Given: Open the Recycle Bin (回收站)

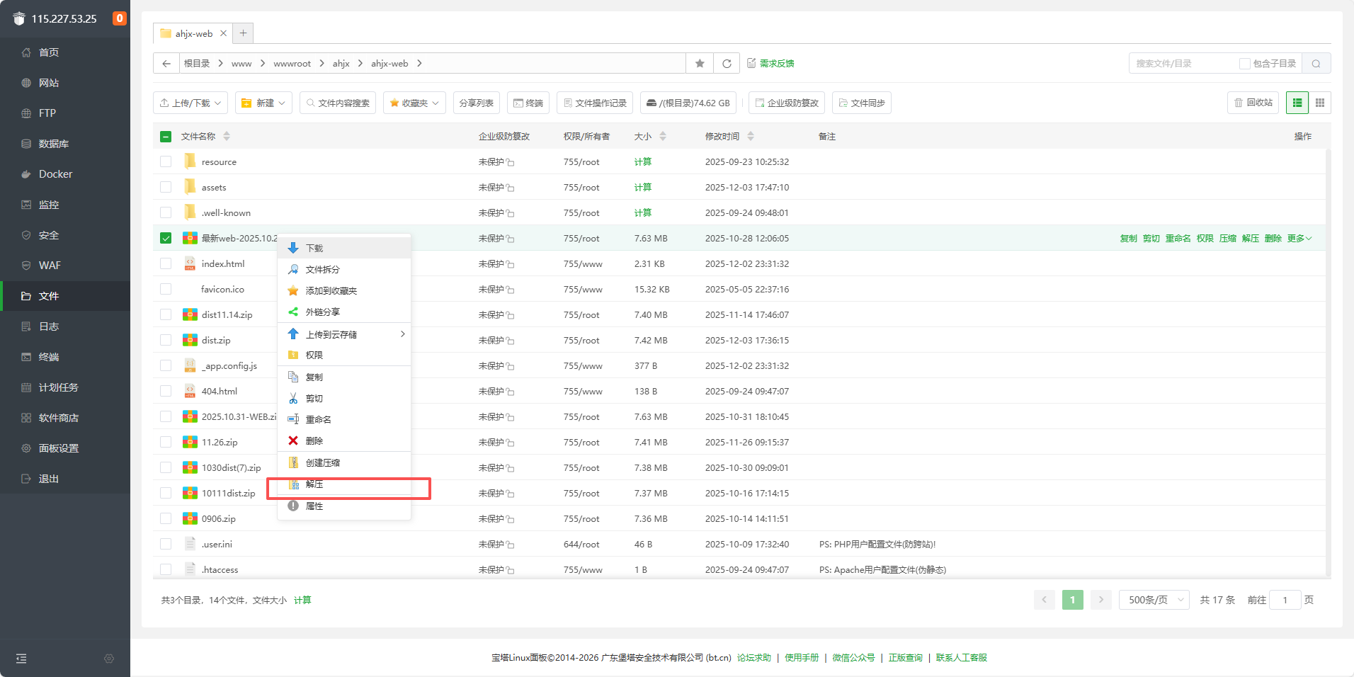Looking at the screenshot, I should pos(1253,103).
